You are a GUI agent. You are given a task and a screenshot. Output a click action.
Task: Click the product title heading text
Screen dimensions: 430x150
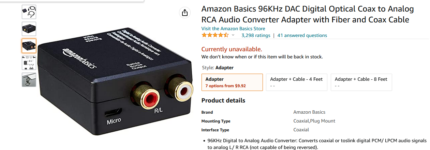tap(308, 14)
